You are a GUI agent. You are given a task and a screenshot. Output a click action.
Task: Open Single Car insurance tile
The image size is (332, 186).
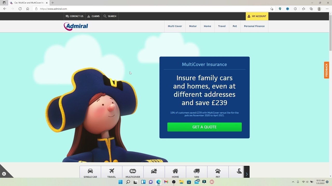[90, 172]
